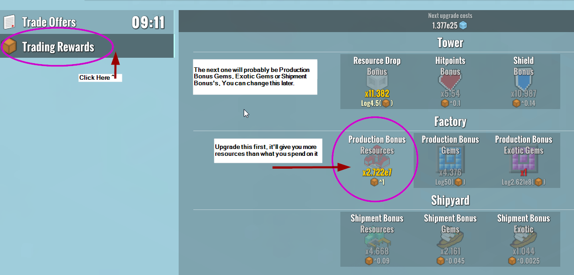The height and width of the screenshot is (275, 574).
Task: Click the red x1 exotic gems multiplier
Action: 524,173
